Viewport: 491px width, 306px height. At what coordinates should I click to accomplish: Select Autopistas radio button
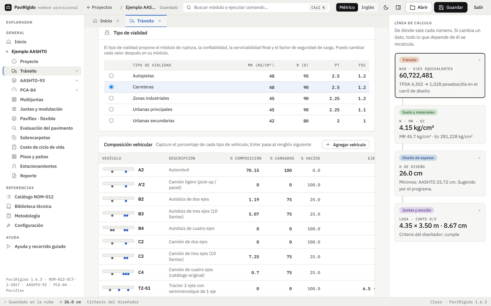[x=111, y=76]
